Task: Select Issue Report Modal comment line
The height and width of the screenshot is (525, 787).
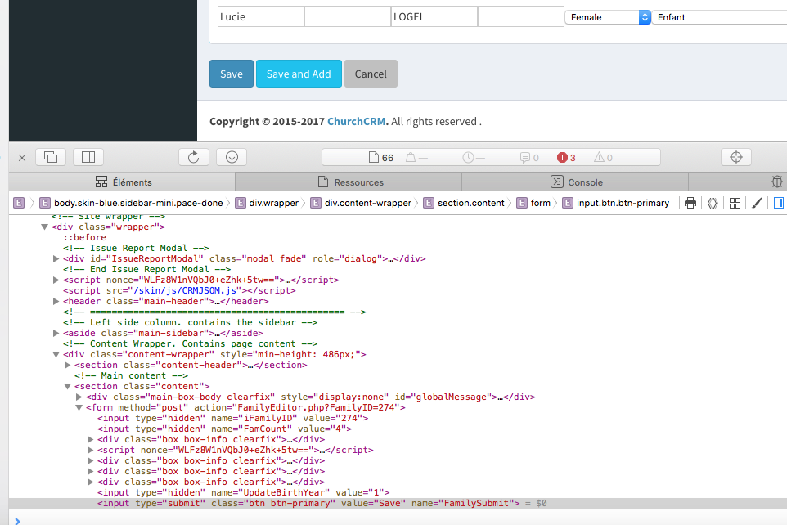Action: point(136,248)
